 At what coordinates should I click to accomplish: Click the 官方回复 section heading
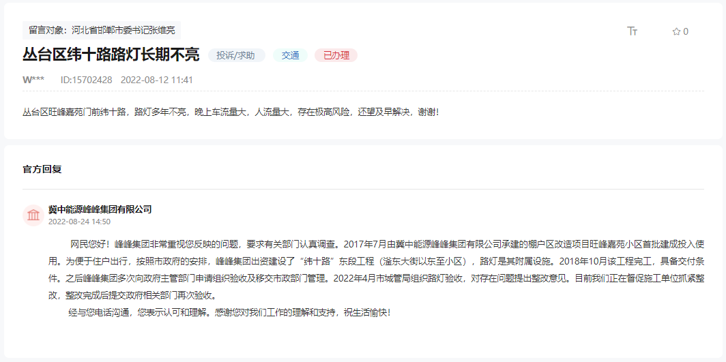42,169
